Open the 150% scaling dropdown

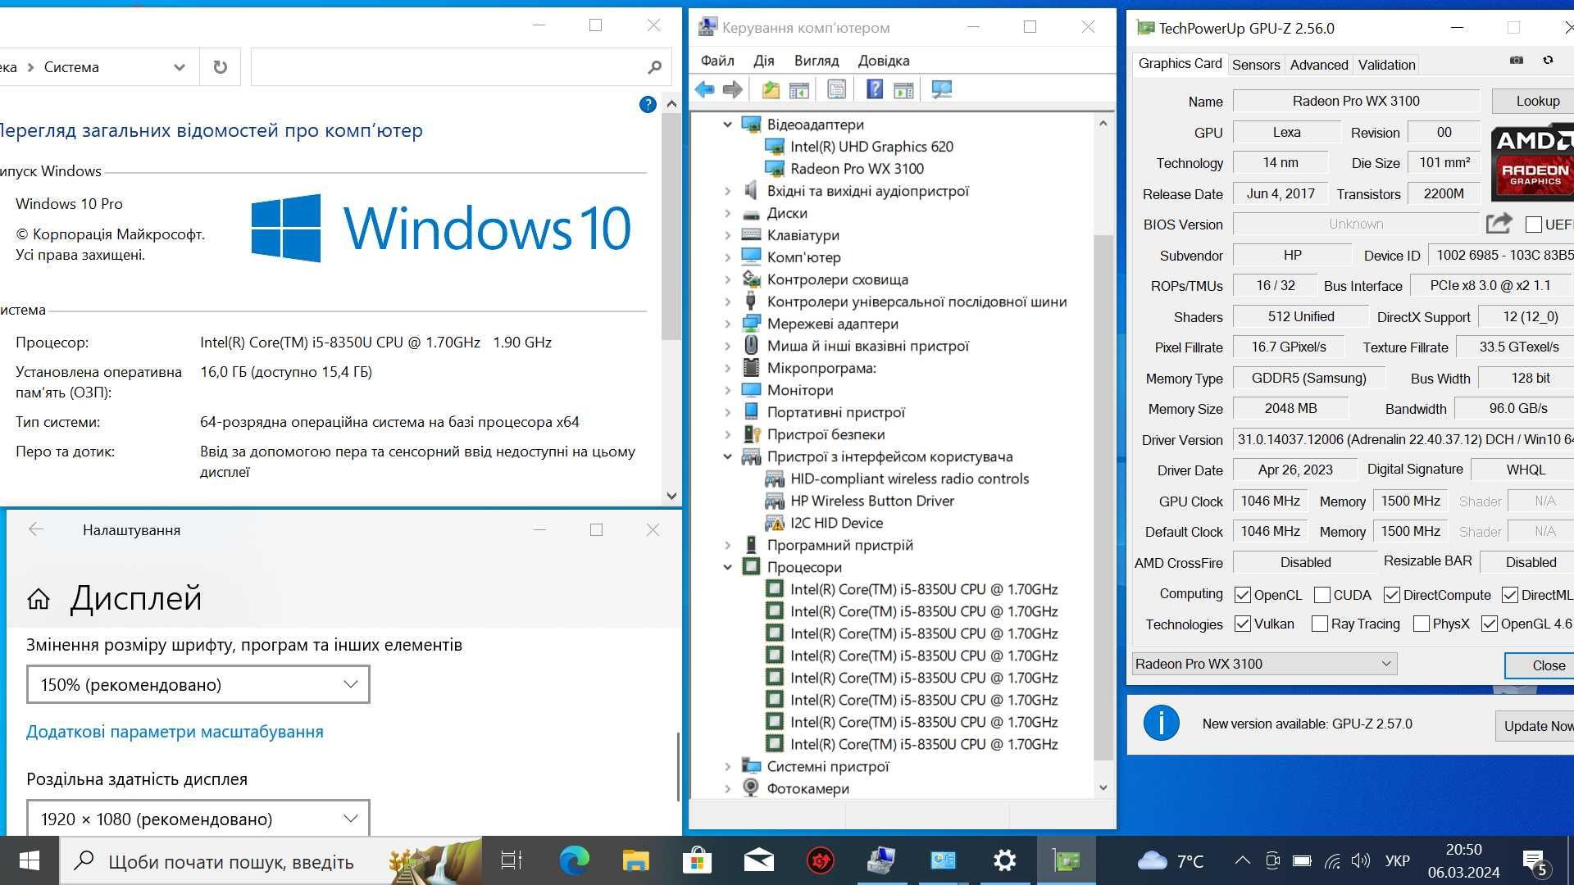coord(198,684)
